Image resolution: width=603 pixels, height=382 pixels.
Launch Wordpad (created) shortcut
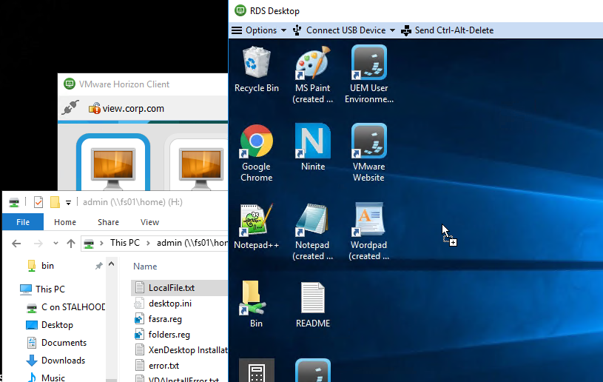368,232
